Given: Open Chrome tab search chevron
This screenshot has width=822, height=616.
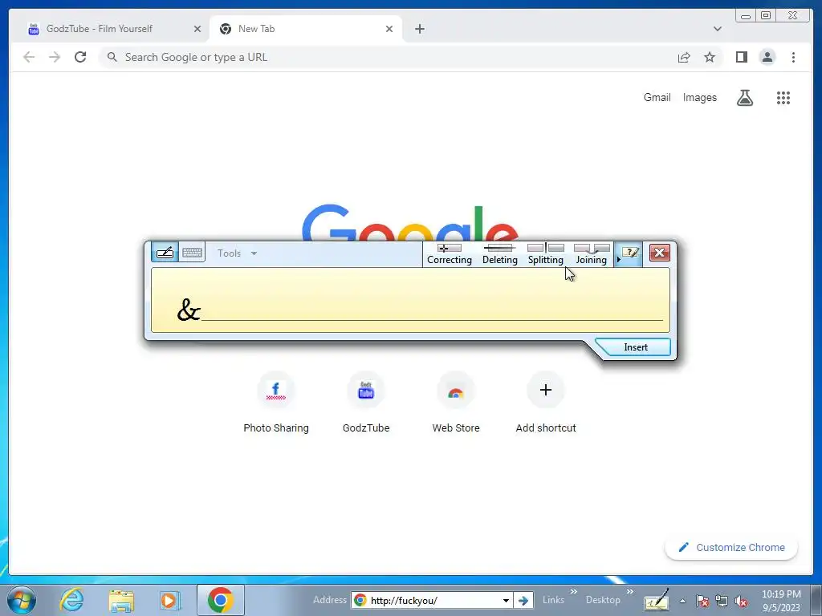Looking at the screenshot, I should click(717, 29).
